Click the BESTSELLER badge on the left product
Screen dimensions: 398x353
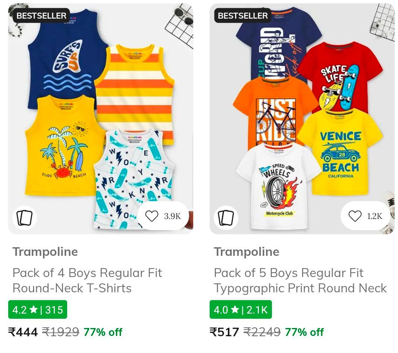41,16
